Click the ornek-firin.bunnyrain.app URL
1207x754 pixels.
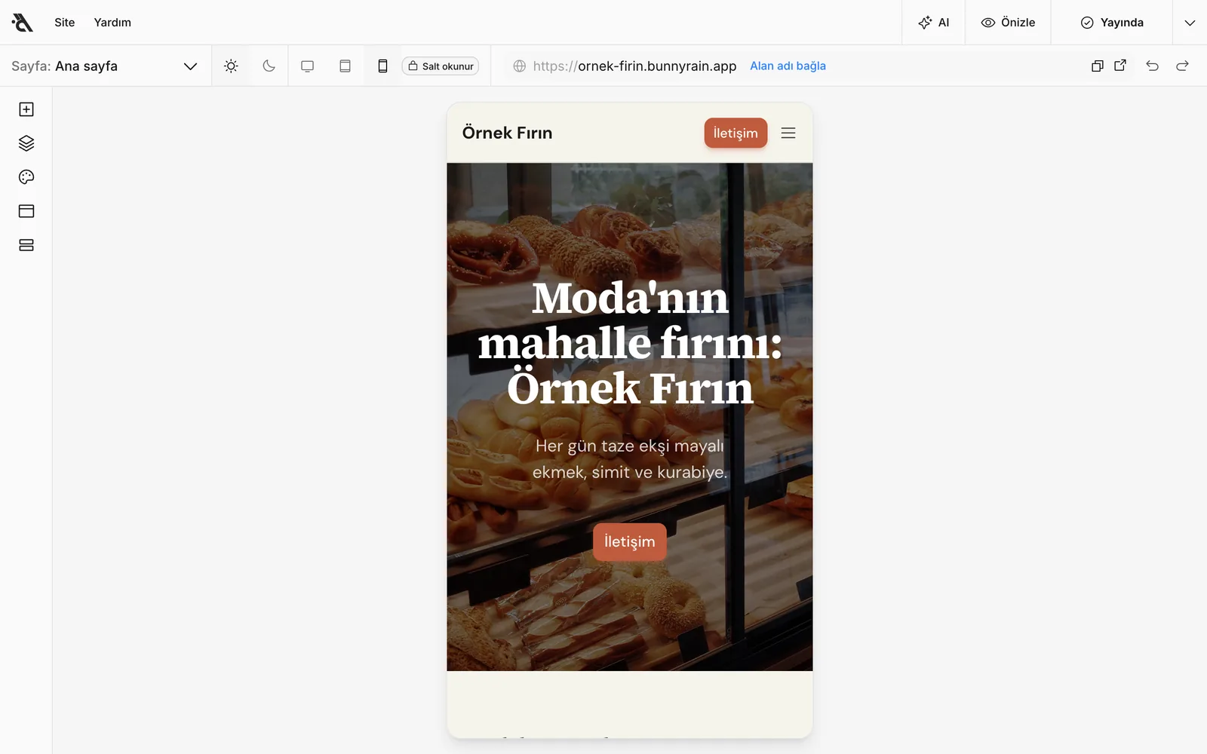tap(634, 66)
